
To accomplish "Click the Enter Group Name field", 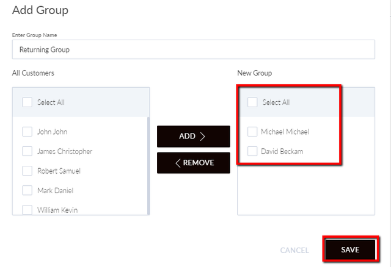I will coord(194,49).
